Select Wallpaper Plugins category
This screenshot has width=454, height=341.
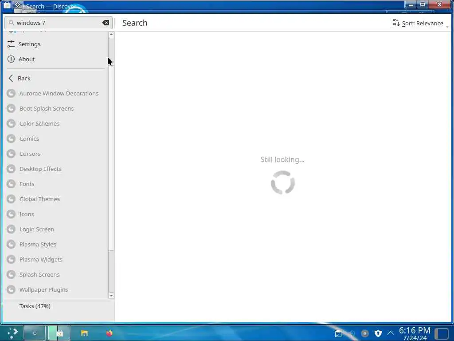click(55, 289)
